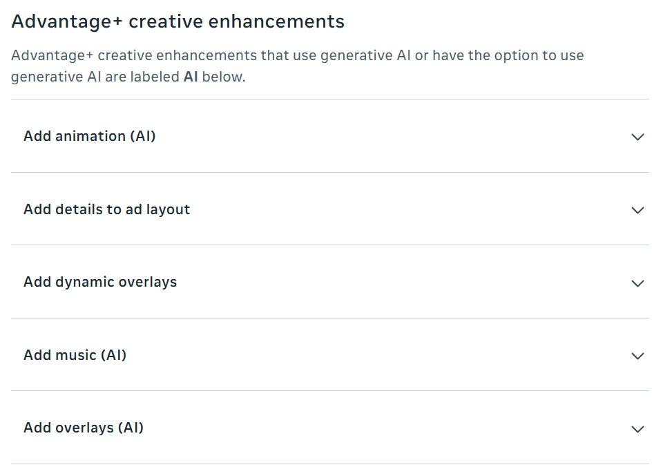Image resolution: width=663 pixels, height=476 pixels.
Task: Click the word Advantage+ starting the description
Action: [x=52, y=56]
